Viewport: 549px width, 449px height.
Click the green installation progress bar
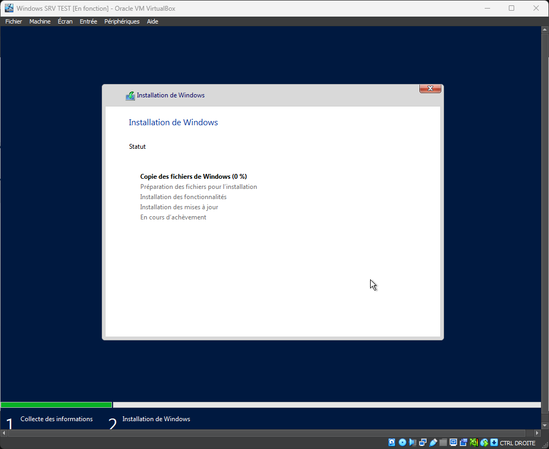[56, 405]
